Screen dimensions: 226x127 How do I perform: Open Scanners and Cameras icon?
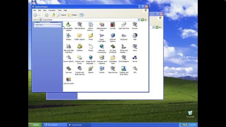pyautogui.click(x=102, y=60)
